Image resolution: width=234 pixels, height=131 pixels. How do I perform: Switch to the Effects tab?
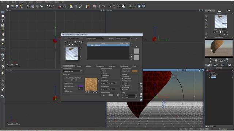tap(134, 66)
